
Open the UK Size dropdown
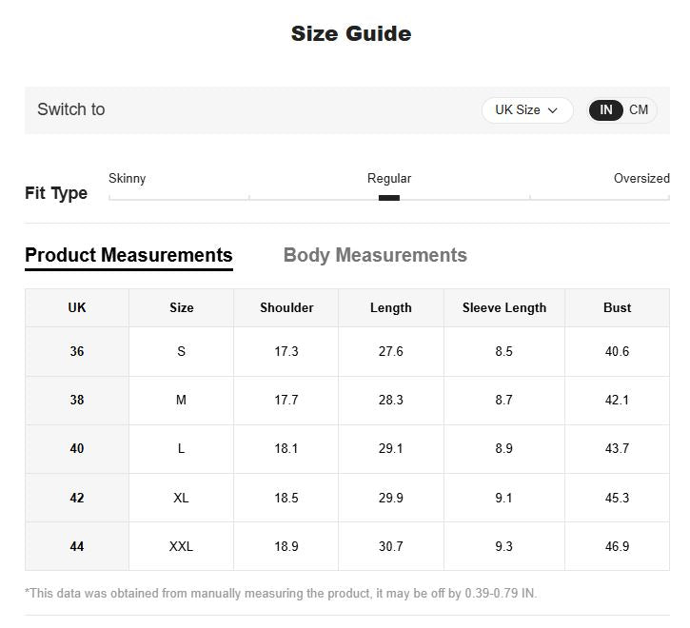(527, 110)
